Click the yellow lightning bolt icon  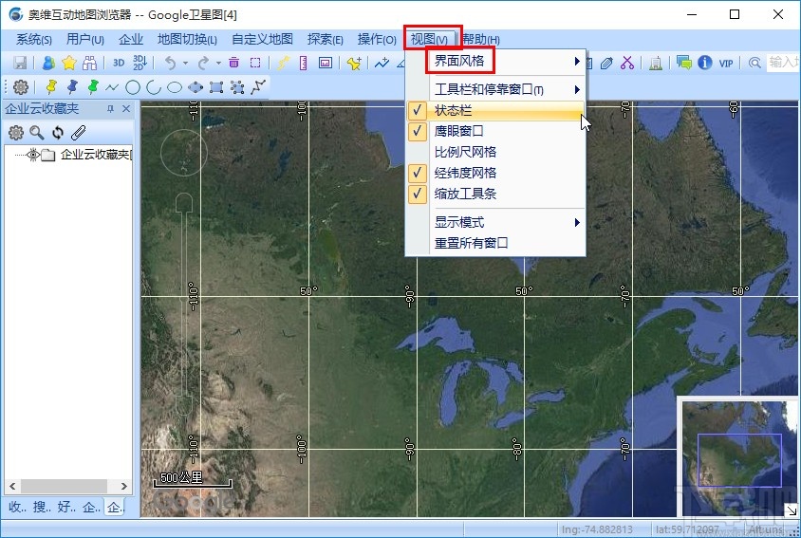point(283,63)
